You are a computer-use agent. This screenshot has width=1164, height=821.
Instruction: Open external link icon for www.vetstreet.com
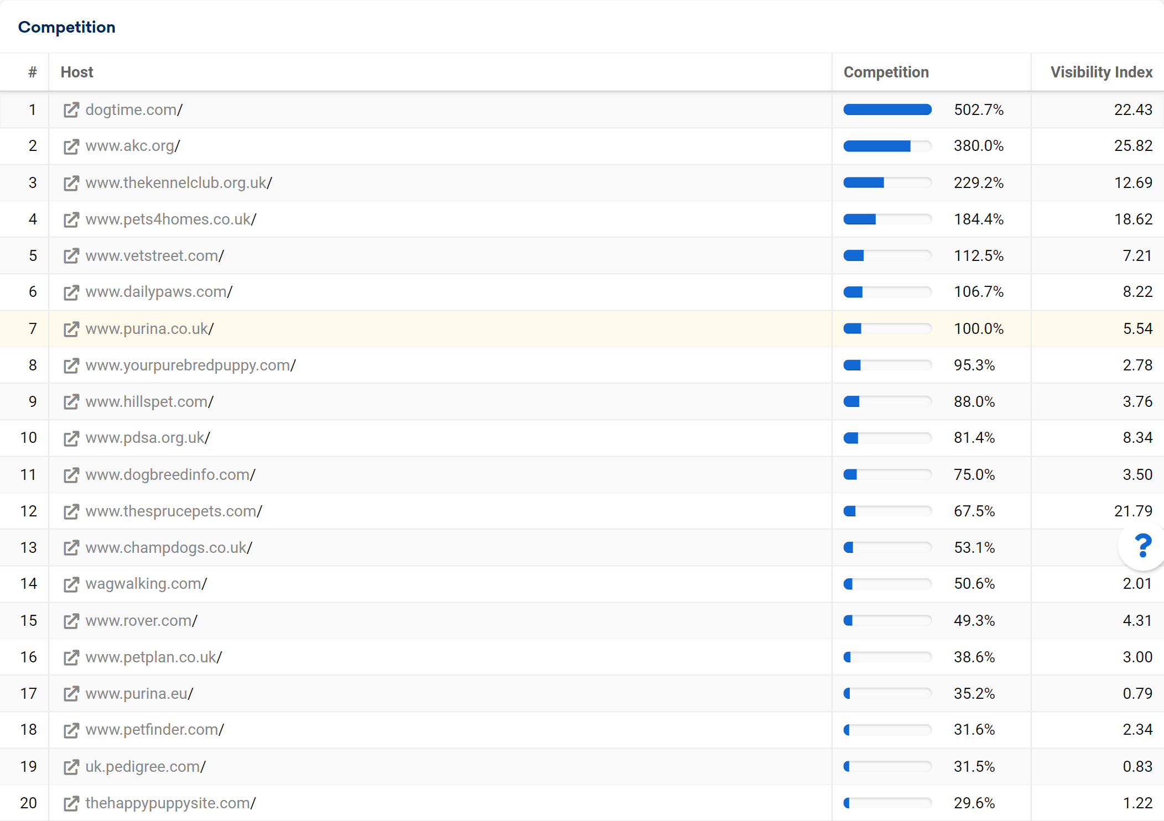(71, 256)
